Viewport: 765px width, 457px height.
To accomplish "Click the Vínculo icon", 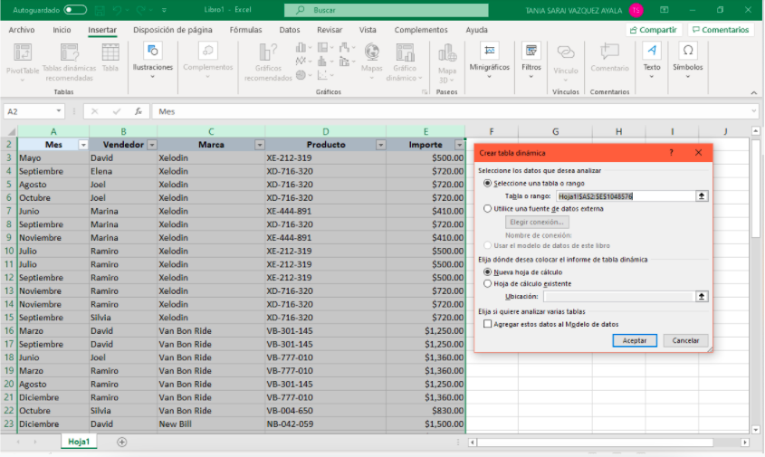I will point(566,52).
